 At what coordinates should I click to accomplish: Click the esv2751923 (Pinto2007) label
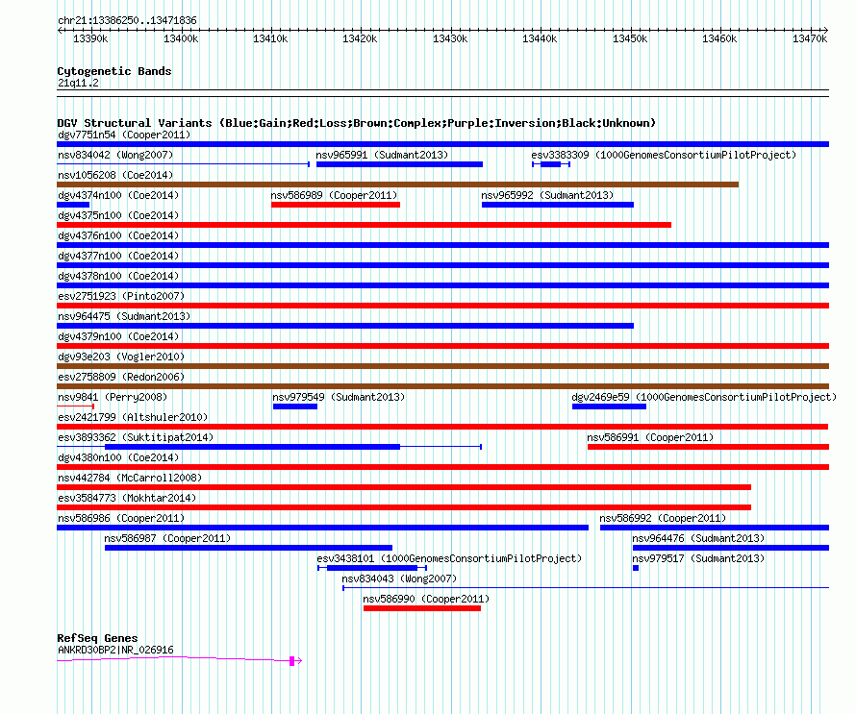[121, 296]
